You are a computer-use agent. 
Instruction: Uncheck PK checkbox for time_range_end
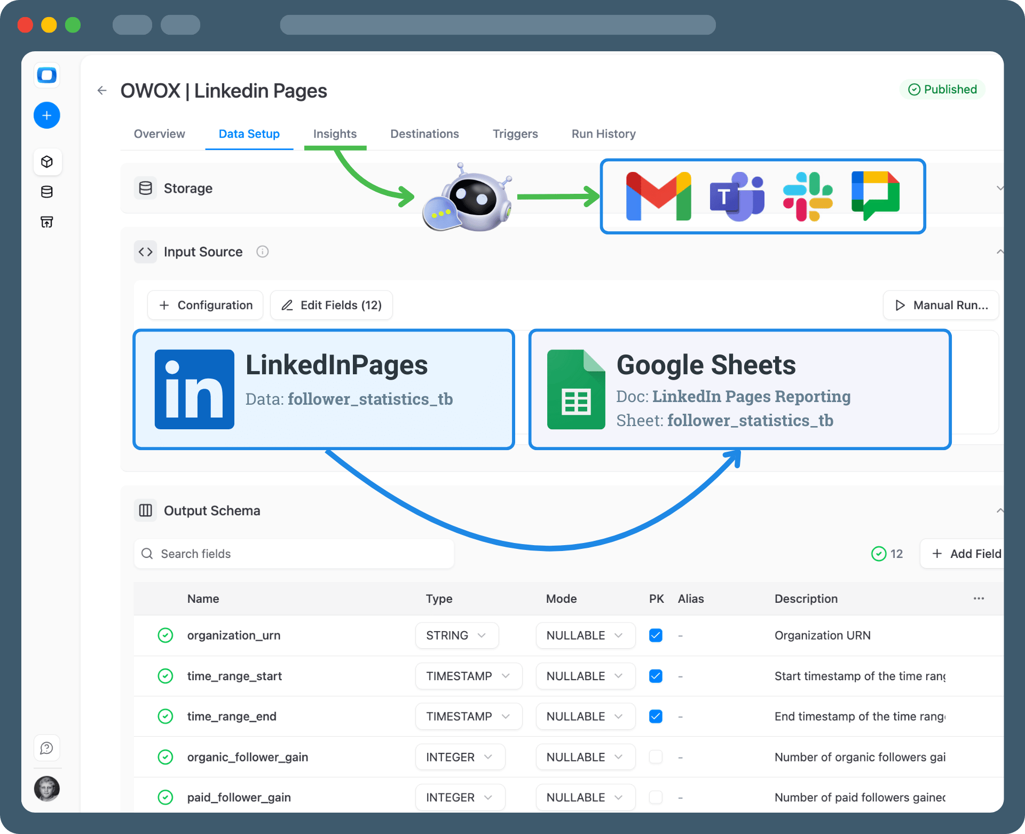point(656,716)
